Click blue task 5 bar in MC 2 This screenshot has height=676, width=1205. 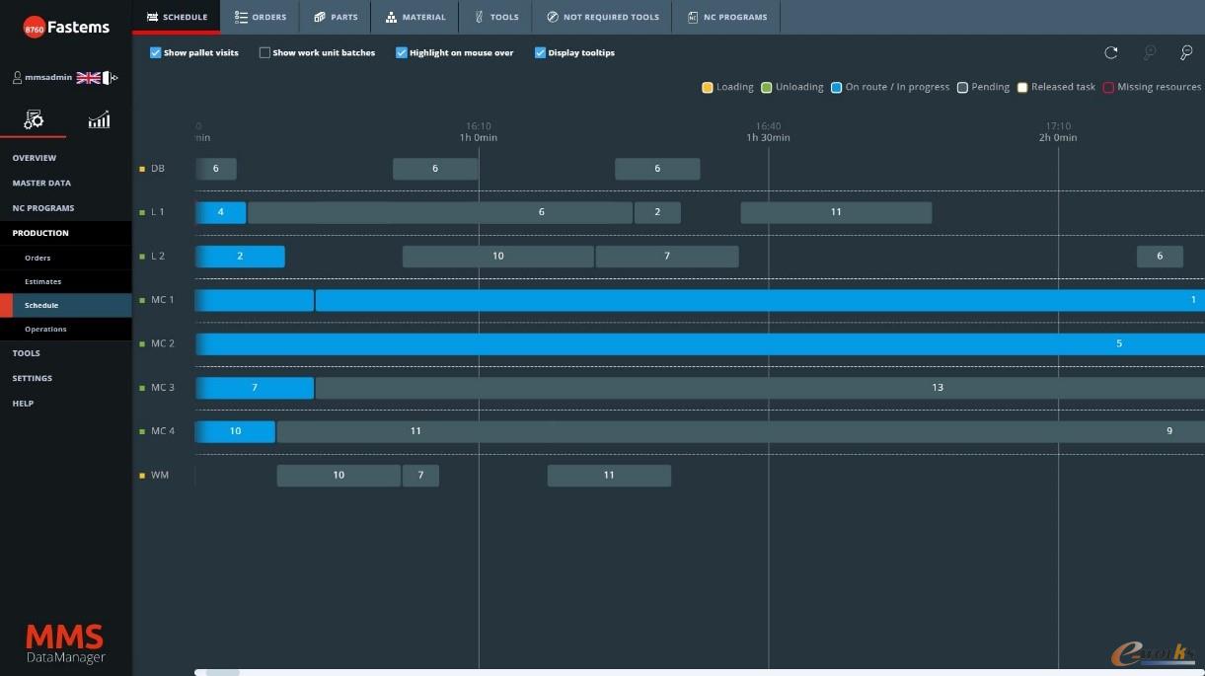coord(700,343)
